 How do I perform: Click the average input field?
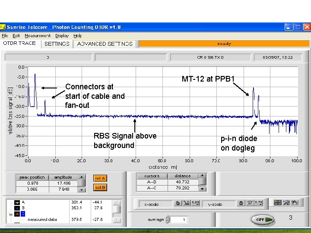tap(178, 220)
